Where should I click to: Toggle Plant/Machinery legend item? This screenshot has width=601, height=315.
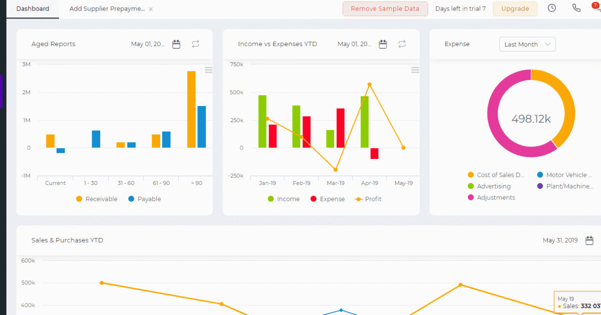(564, 186)
